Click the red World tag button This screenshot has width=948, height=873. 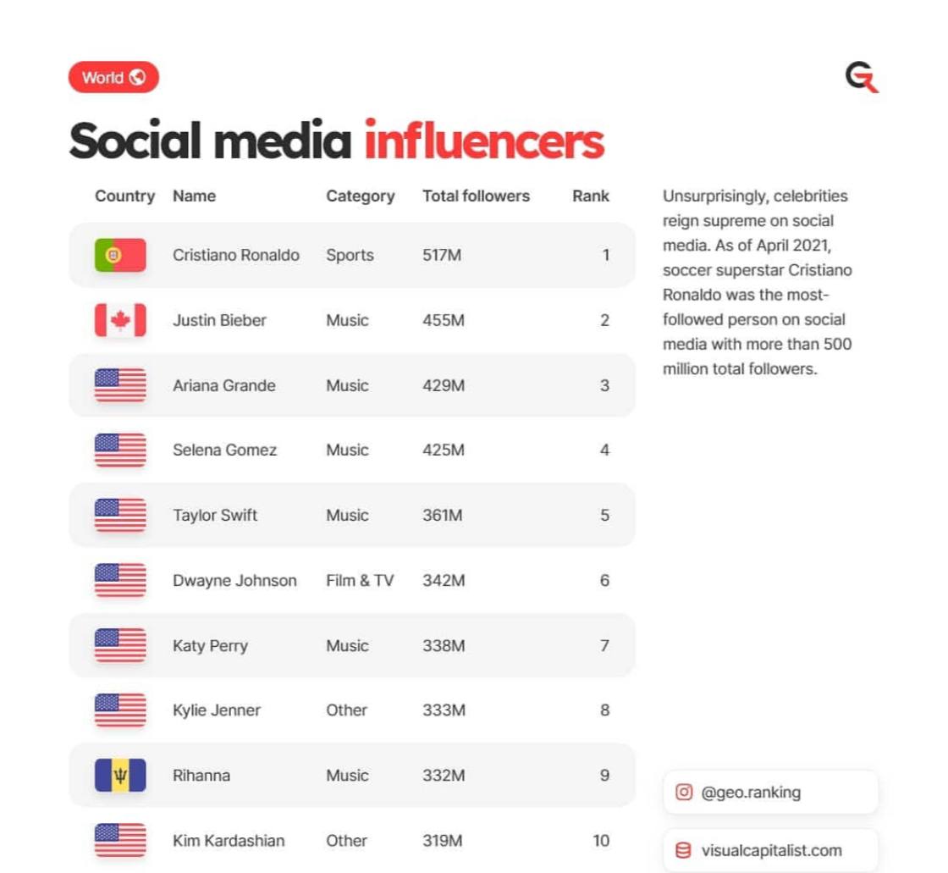pos(113,78)
